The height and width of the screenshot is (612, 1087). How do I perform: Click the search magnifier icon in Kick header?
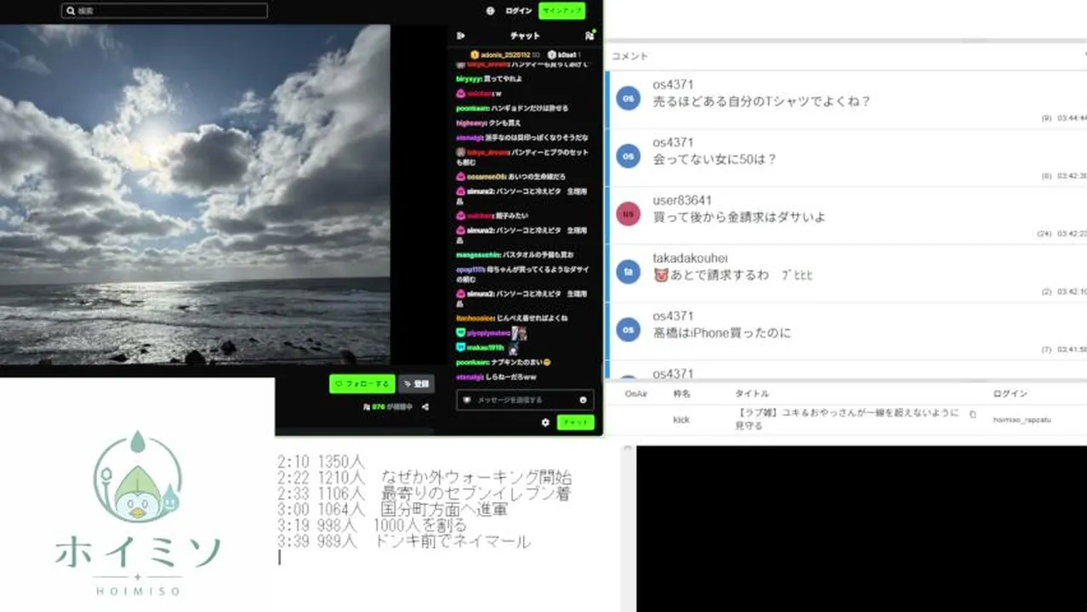70,11
